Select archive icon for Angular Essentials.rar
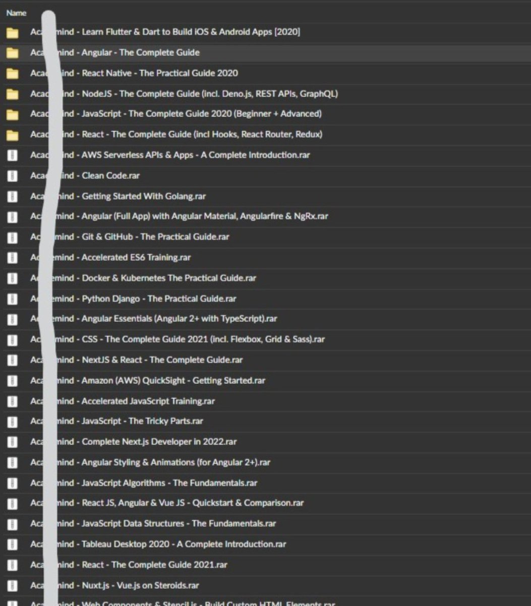 [13, 320]
